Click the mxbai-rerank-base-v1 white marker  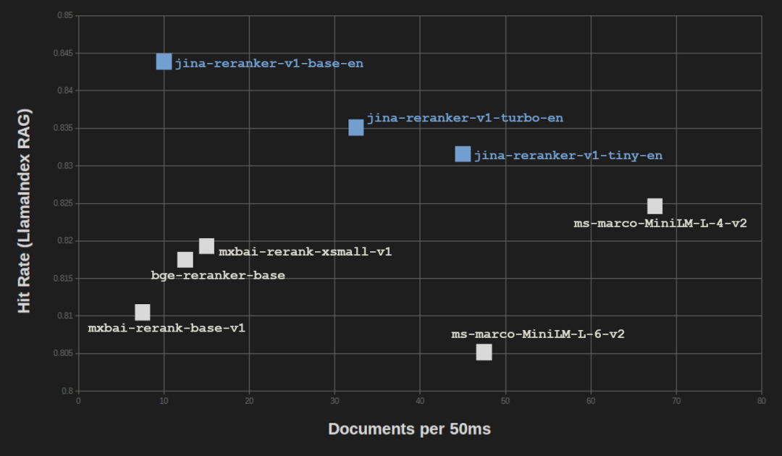pos(143,313)
